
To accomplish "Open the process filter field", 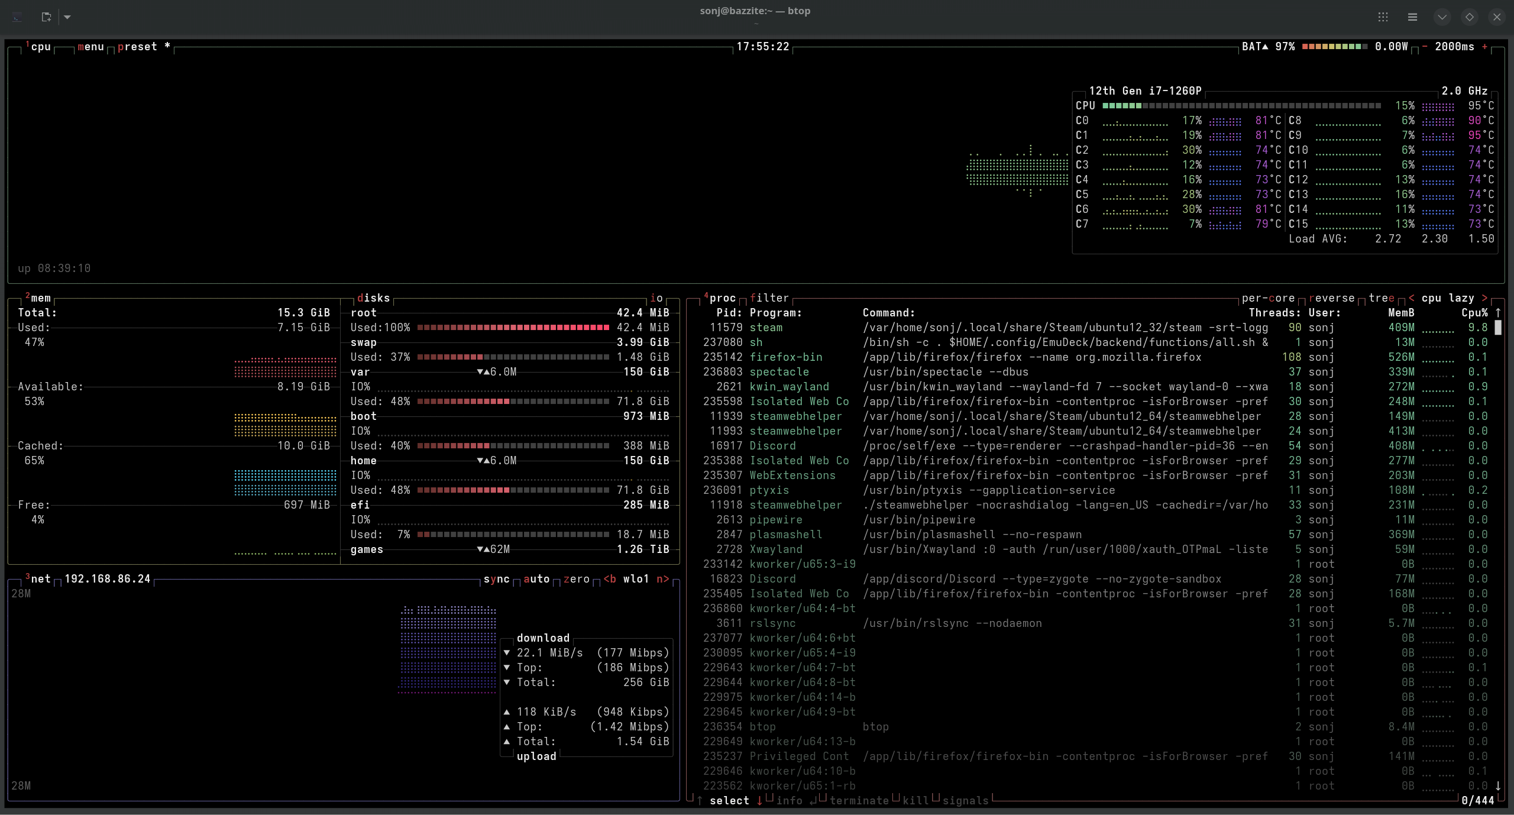I will (x=768, y=297).
